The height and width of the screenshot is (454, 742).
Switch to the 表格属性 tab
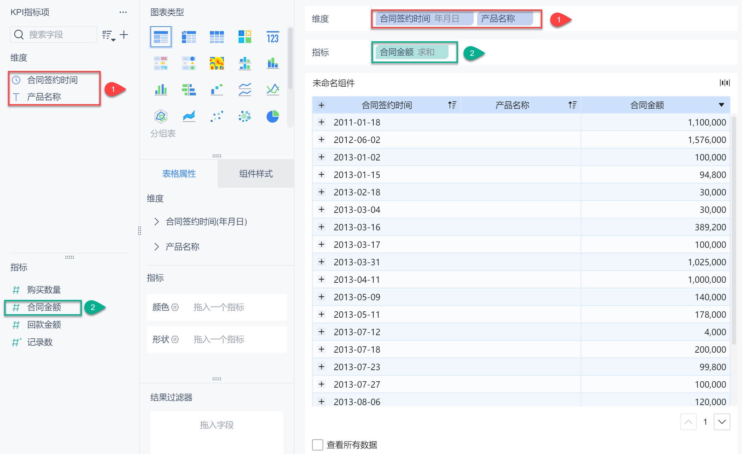[x=179, y=174]
